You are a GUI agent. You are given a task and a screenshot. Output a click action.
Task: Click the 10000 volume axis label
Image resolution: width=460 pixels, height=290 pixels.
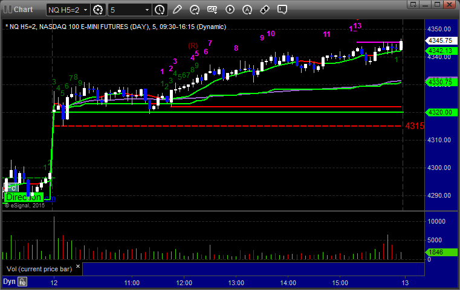click(436, 221)
